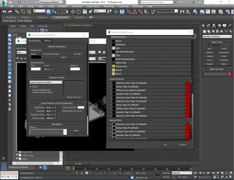Screen dimensions: 234x180
Task: Activate the Select Object tool
Action: (x=48, y=12)
